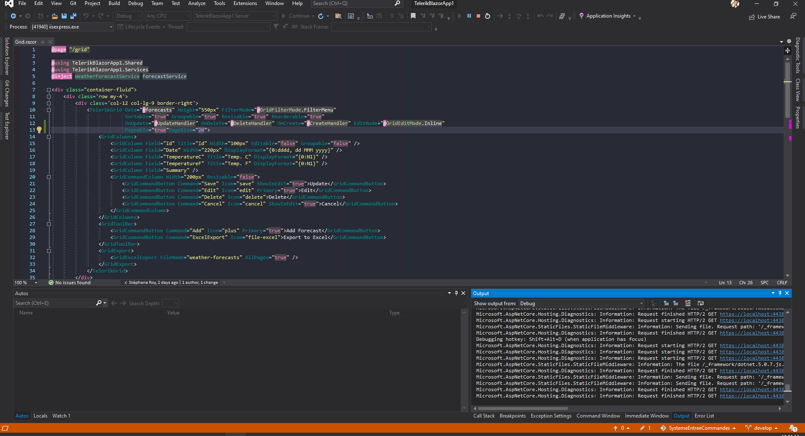Open the Solution Explorer side tab
The image size is (805, 436).
(7, 56)
